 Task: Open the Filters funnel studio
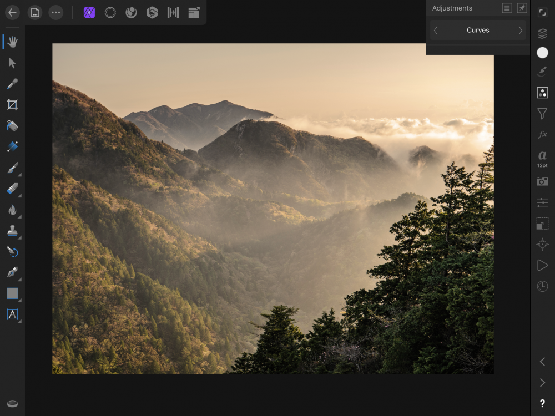542,114
